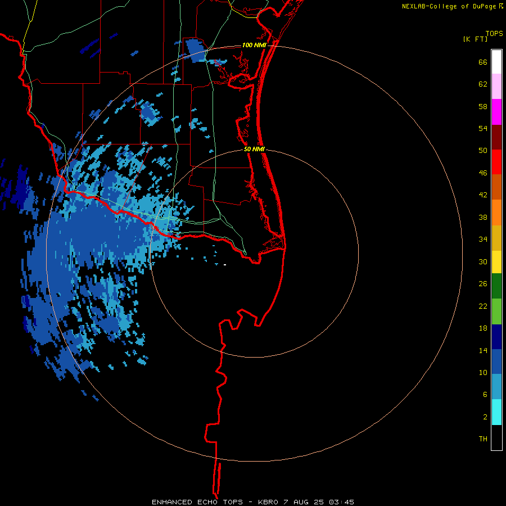The image size is (506, 506).
Task: Click the light pink 62 kft swatch
Action: tap(496, 87)
